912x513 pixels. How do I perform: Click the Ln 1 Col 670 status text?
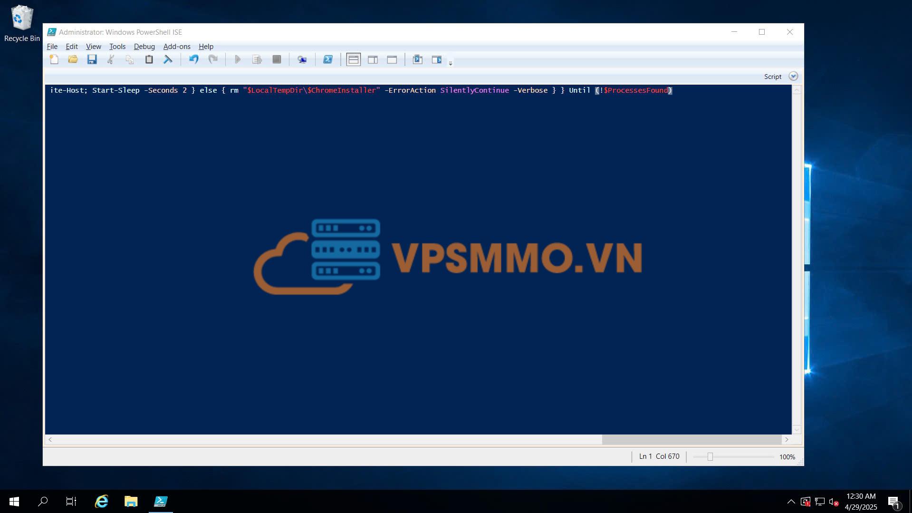tap(659, 456)
